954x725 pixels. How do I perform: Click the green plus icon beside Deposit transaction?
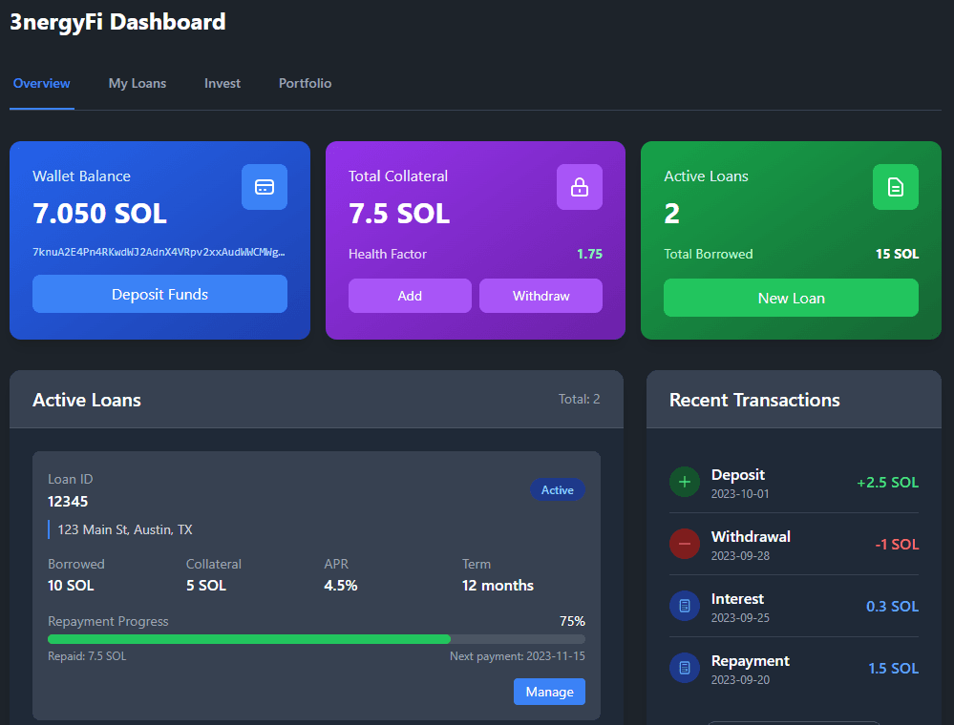(685, 482)
